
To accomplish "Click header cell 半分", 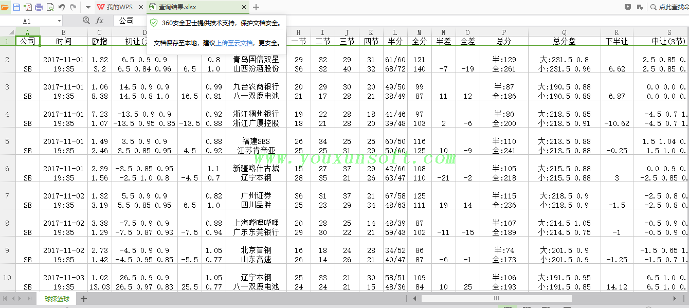I will click(x=394, y=41).
